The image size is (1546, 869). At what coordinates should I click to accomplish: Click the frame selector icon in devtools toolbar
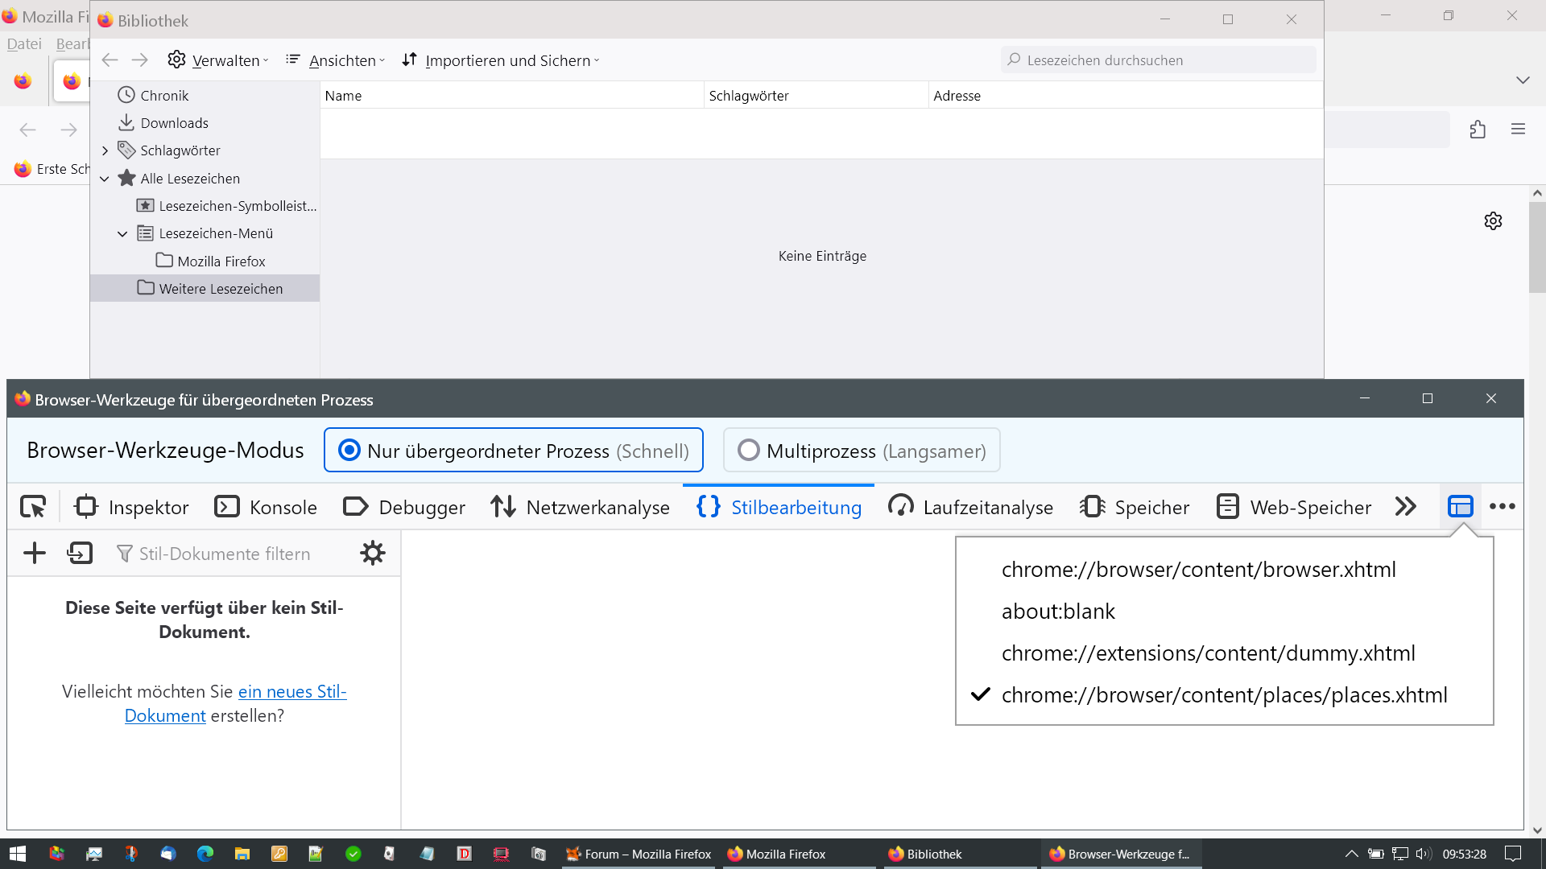coord(1460,507)
